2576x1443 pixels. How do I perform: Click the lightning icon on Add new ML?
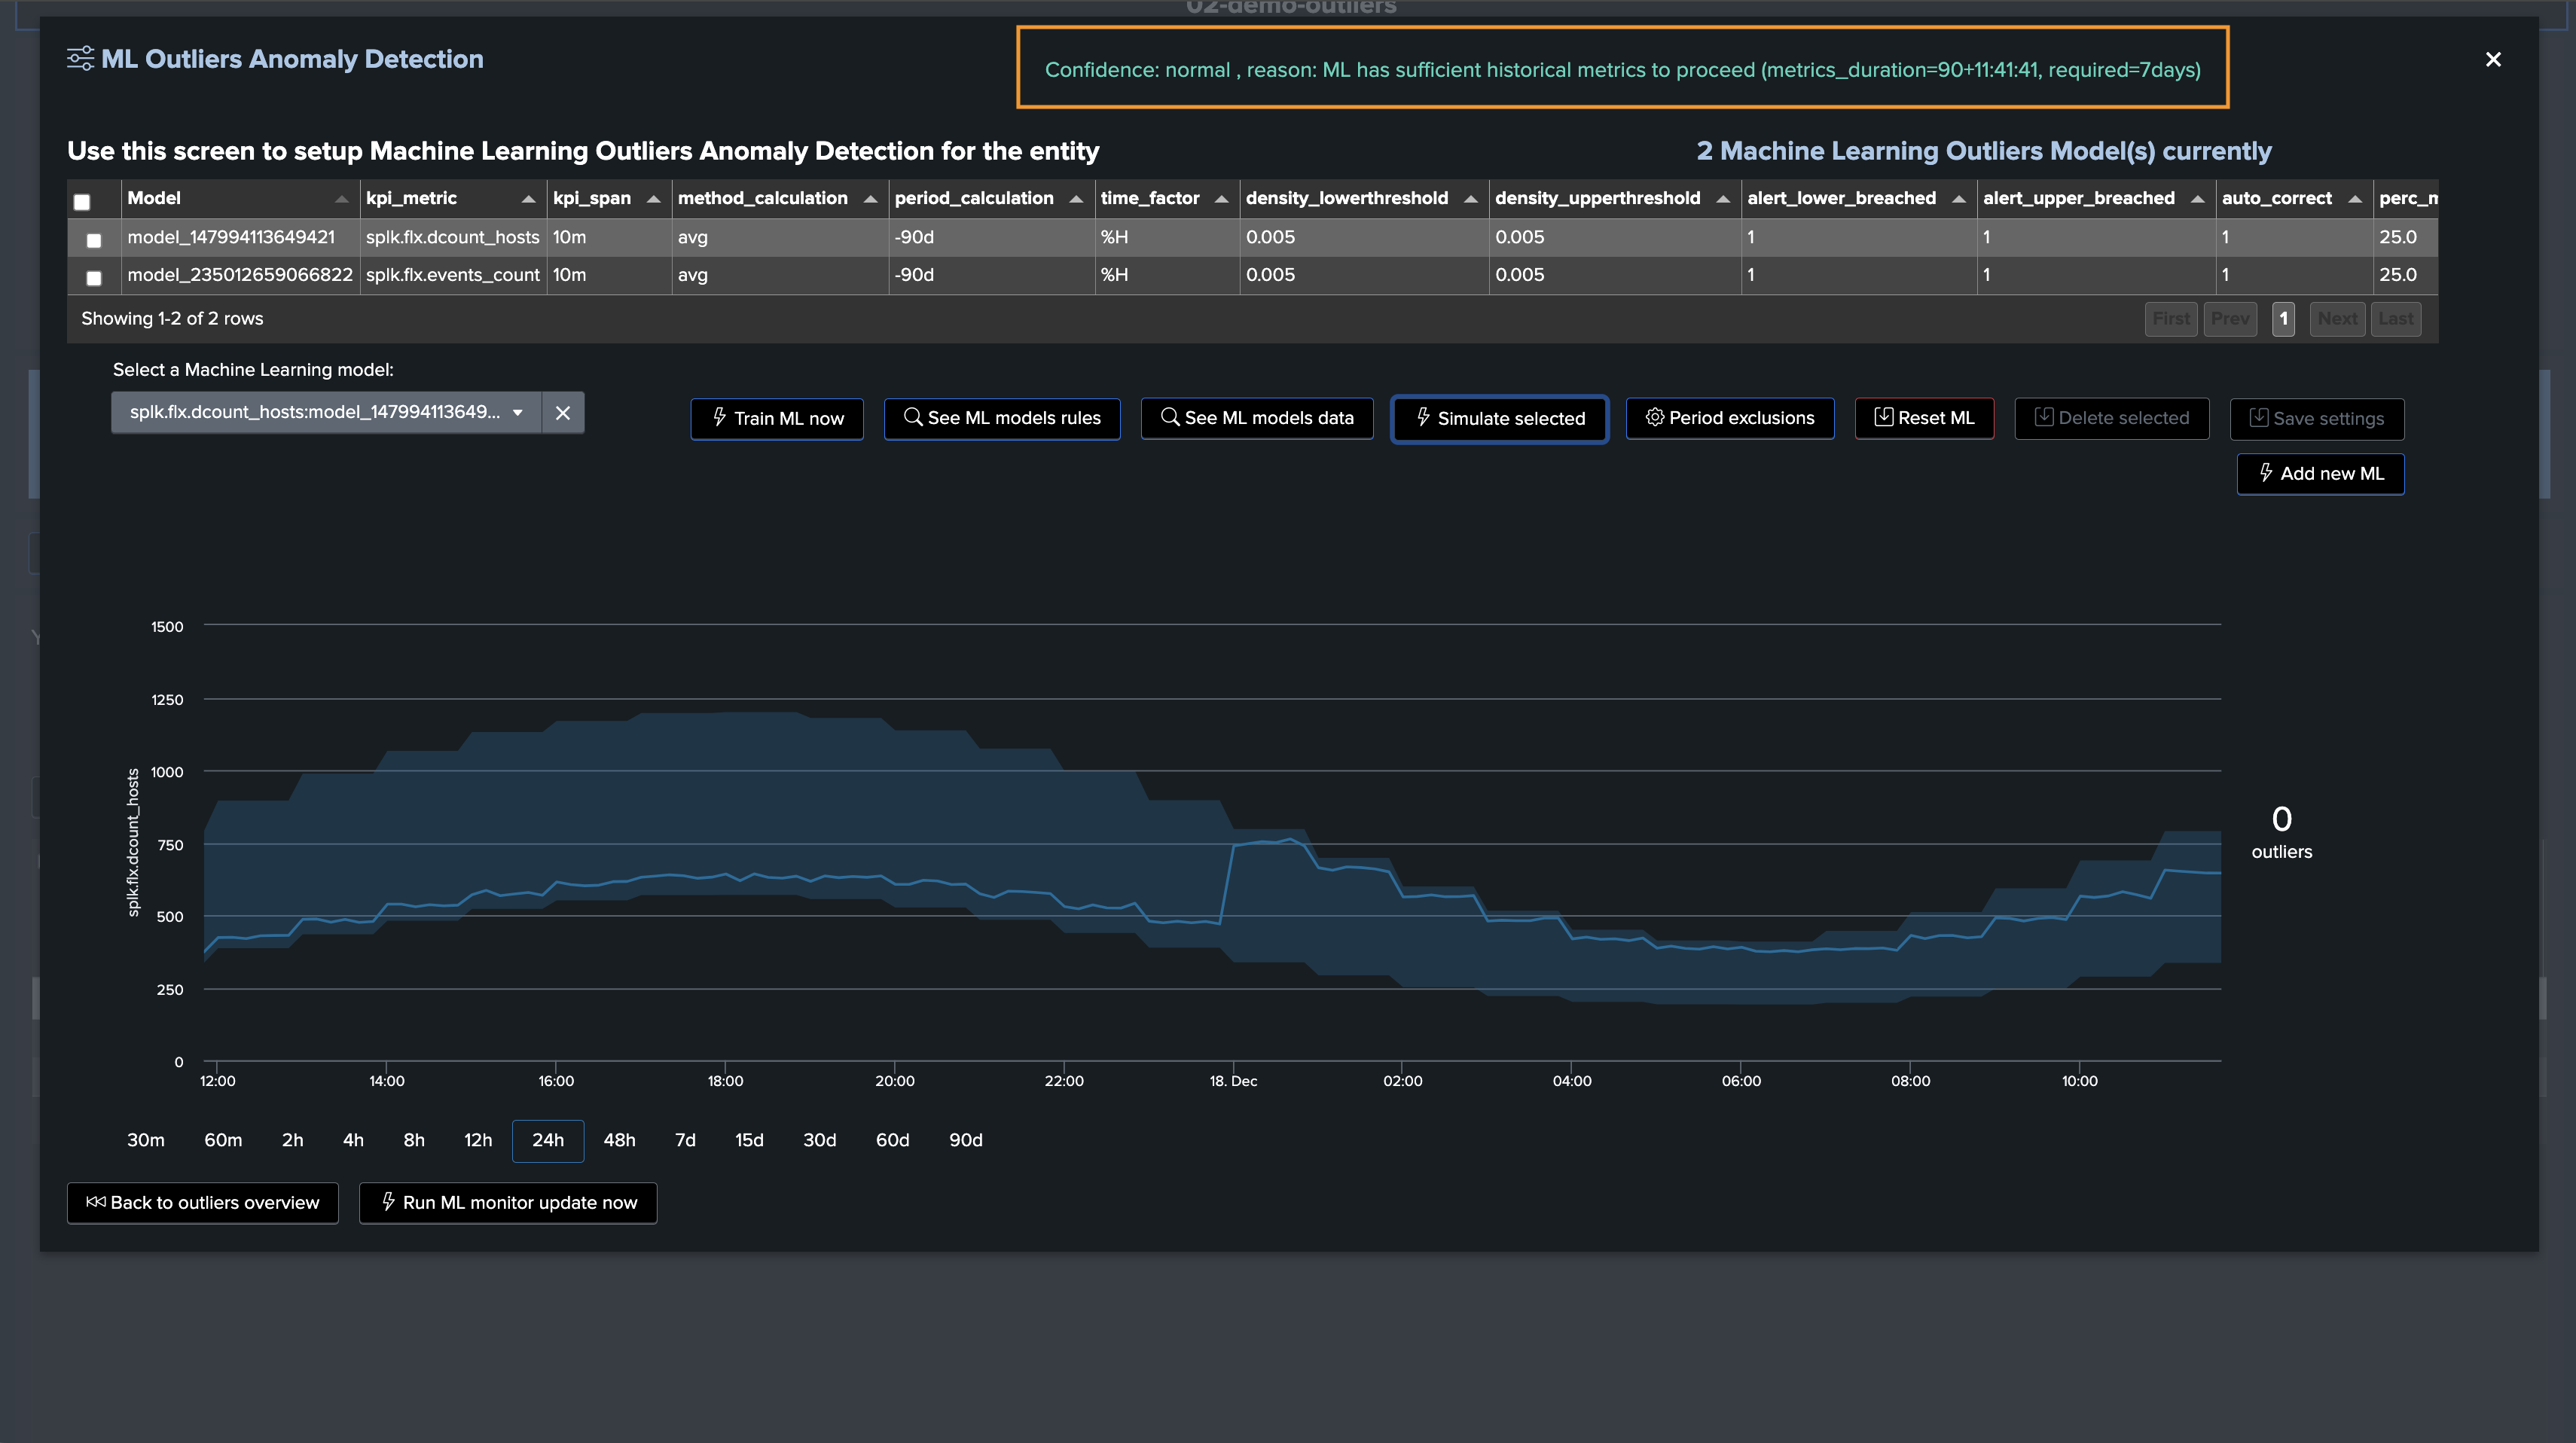[2266, 473]
